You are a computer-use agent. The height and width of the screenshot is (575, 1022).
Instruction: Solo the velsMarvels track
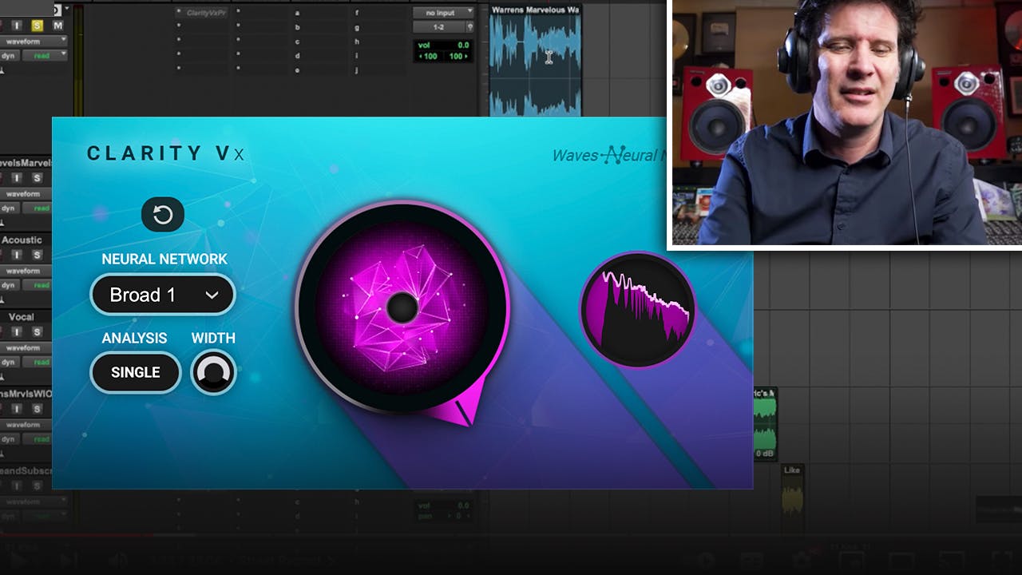(x=37, y=177)
